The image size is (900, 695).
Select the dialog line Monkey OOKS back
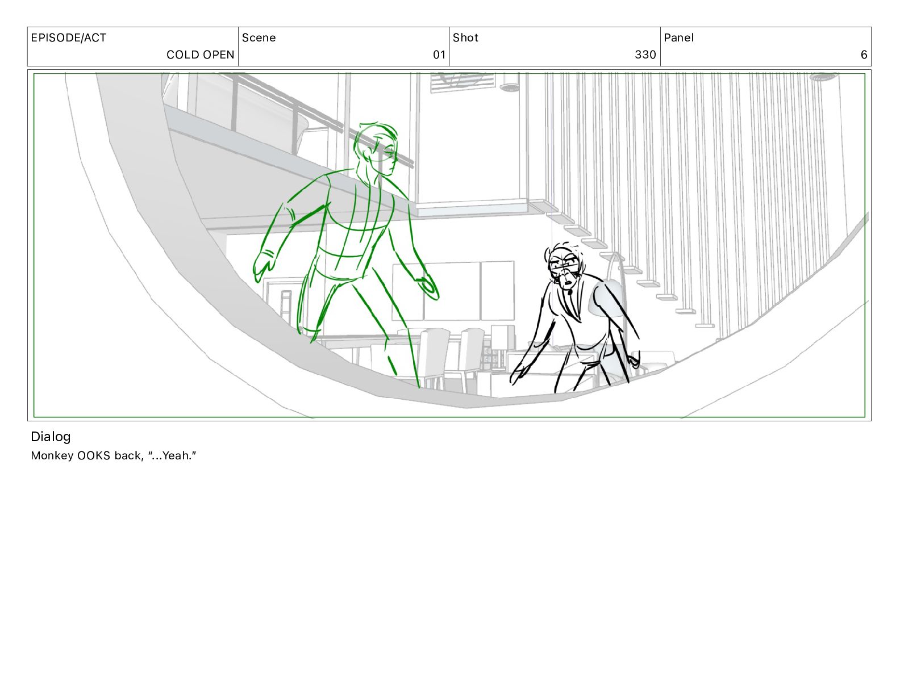pos(114,455)
